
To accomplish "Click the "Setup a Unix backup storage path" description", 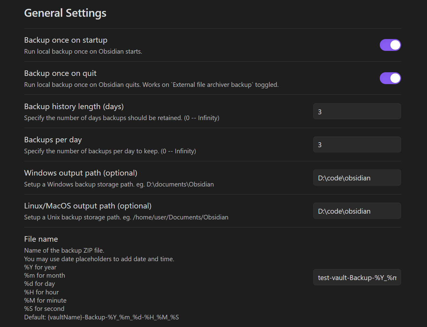I will pyautogui.click(x=126, y=217).
